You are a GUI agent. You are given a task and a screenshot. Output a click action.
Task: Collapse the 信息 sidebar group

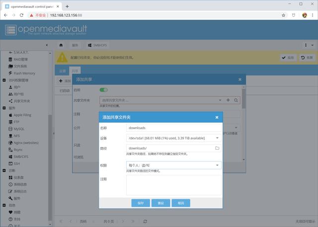click(4, 205)
